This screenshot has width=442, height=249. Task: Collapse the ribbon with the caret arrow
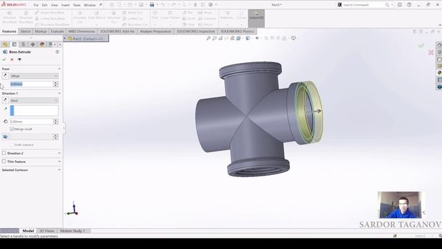(x=440, y=25)
